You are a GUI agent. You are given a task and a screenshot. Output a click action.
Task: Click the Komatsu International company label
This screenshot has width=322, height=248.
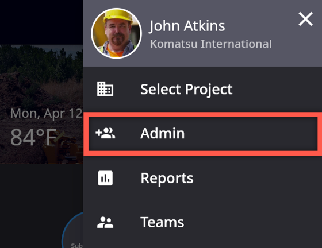point(211,44)
